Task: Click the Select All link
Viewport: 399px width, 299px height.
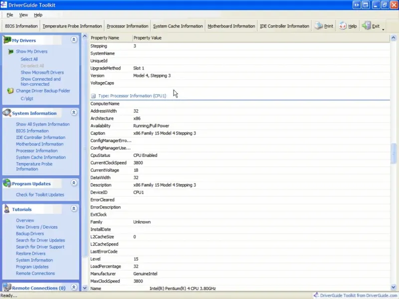Action: (29, 59)
